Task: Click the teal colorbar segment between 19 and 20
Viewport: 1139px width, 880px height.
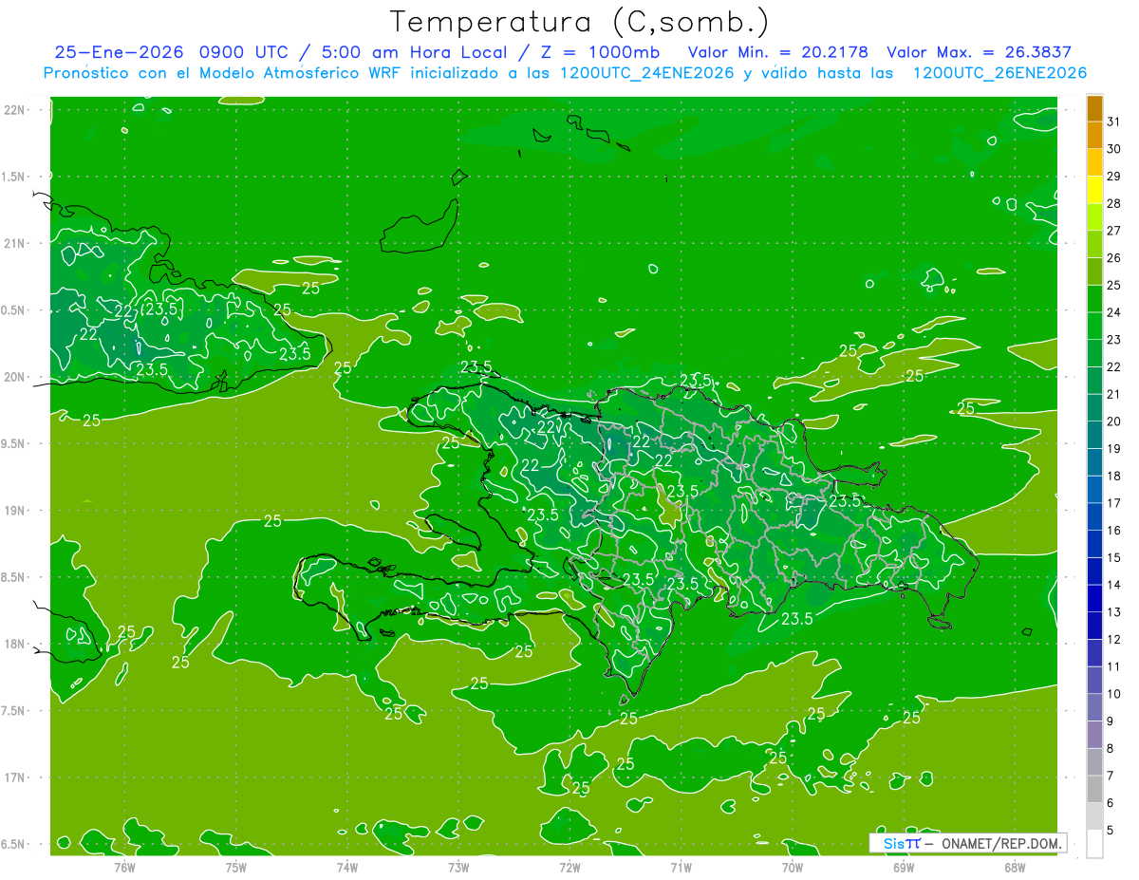Action: click(1094, 435)
